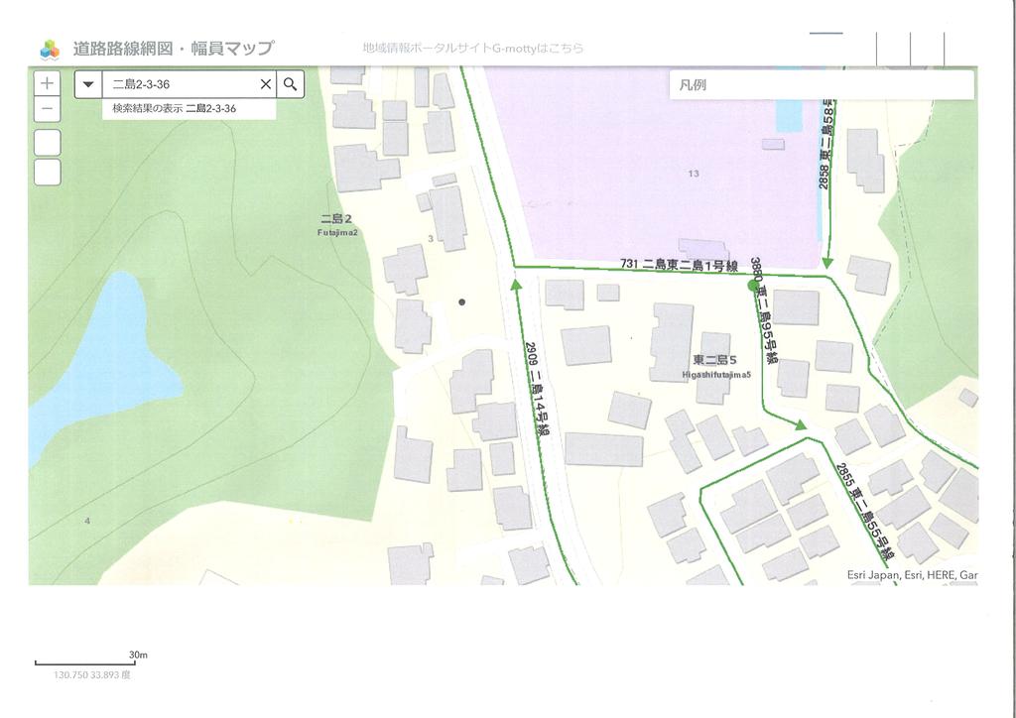1016x718 pixels.
Task: Click the dark search result marker dot
Action: pos(461,301)
